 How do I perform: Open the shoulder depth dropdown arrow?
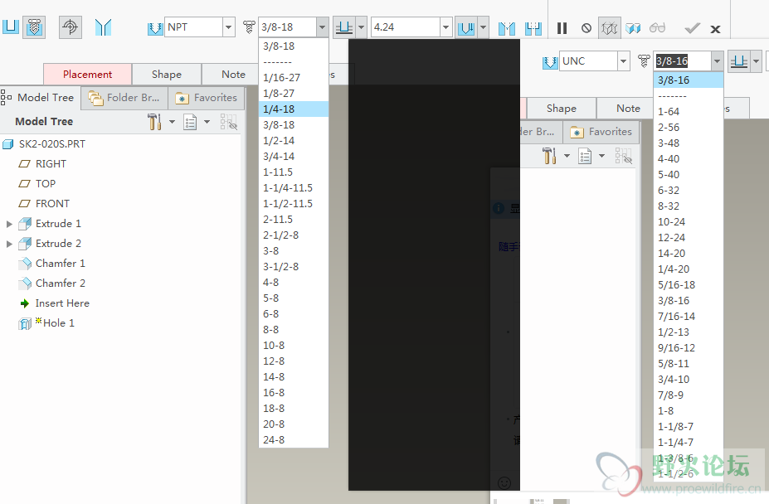362,27
